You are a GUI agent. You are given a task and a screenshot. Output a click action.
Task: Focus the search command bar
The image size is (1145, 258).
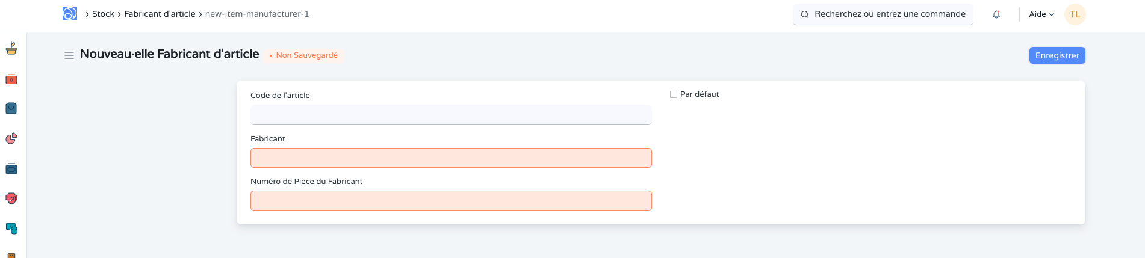coord(883,14)
